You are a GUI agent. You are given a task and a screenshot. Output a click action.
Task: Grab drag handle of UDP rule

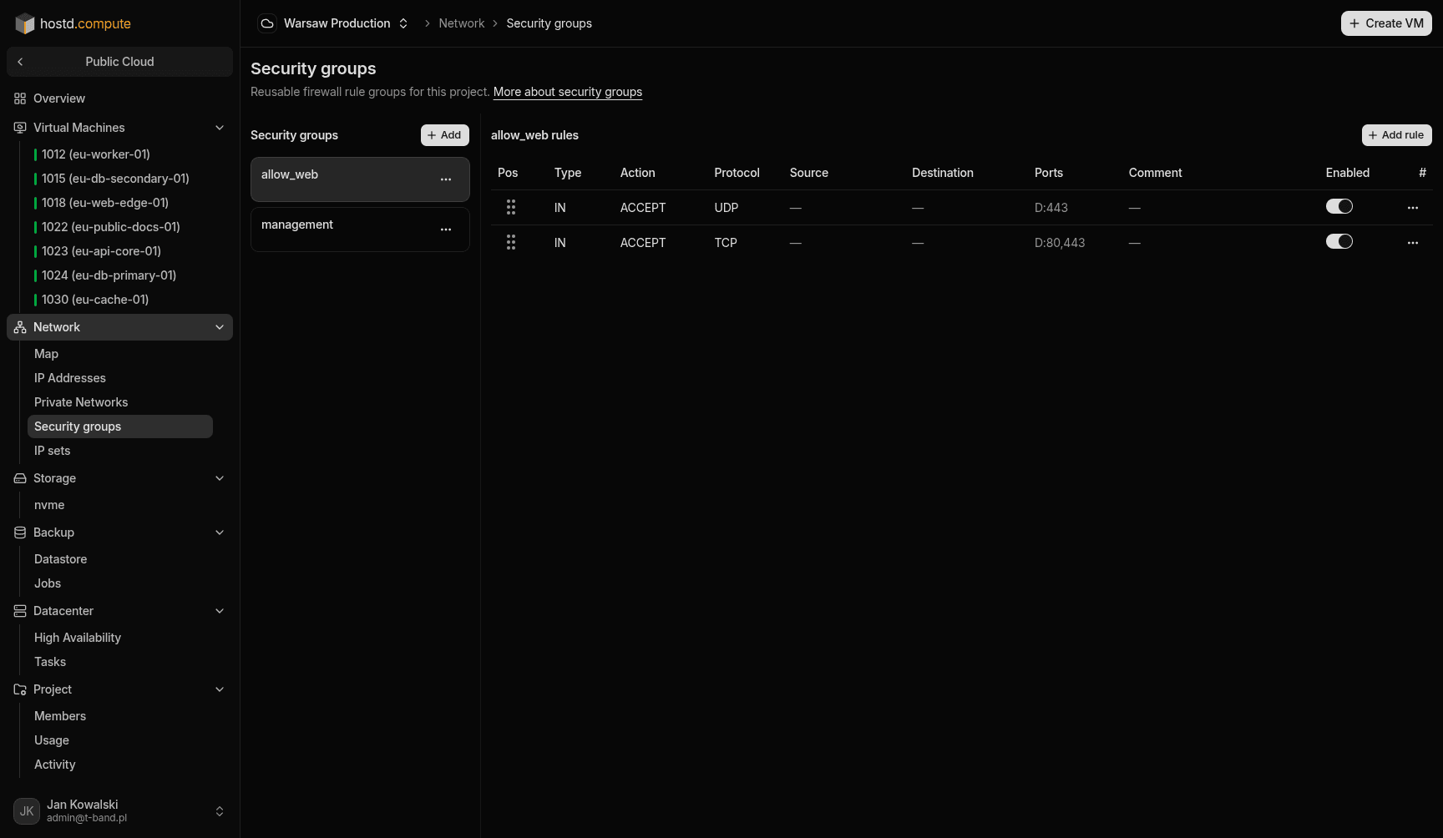[511, 207]
